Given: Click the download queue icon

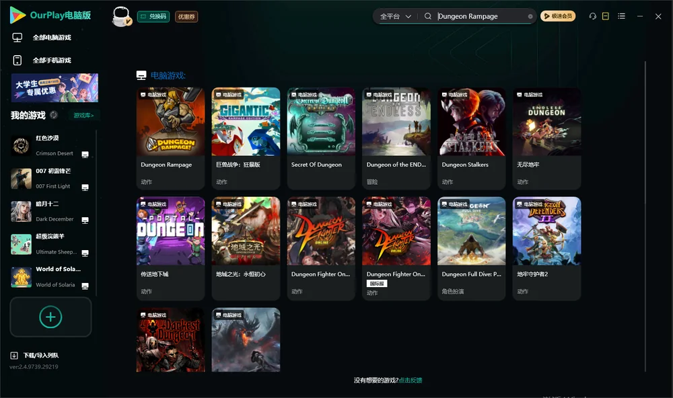Looking at the screenshot, I should tap(14, 356).
